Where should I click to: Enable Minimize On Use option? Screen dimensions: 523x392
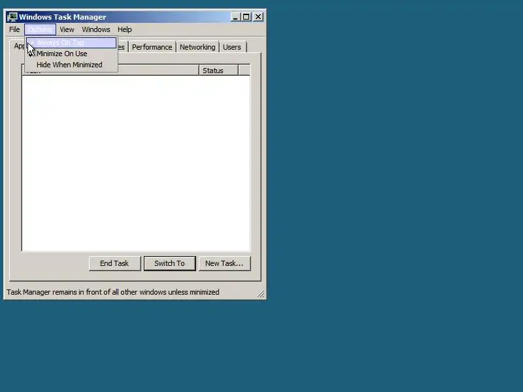pos(71,54)
